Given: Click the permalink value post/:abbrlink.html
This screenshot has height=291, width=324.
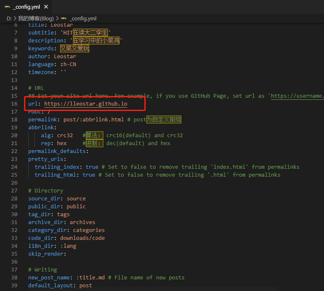Looking at the screenshot, I should 94,119.
